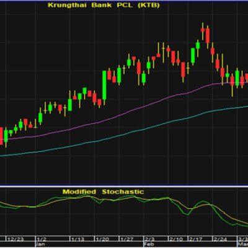
Task: Select the 2/24 date label
Action: point(221,239)
